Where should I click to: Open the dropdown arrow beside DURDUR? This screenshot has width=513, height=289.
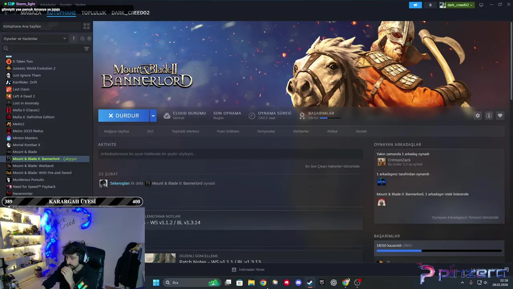point(153,116)
